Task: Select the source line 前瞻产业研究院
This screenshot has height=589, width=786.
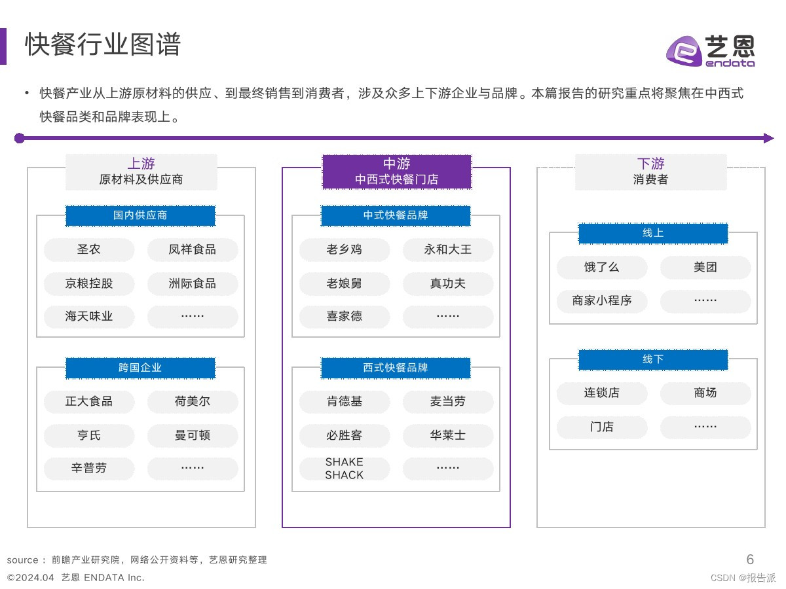Action: pos(137,560)
